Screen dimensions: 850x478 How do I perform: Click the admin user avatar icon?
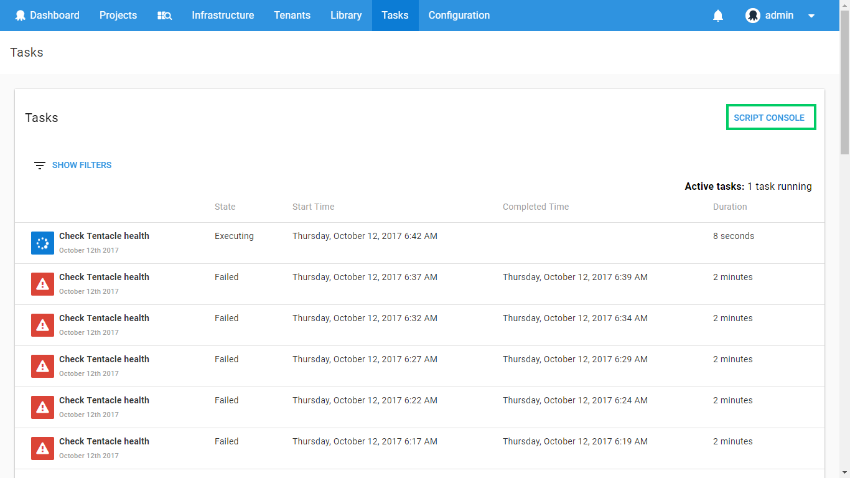click(753, 16)
